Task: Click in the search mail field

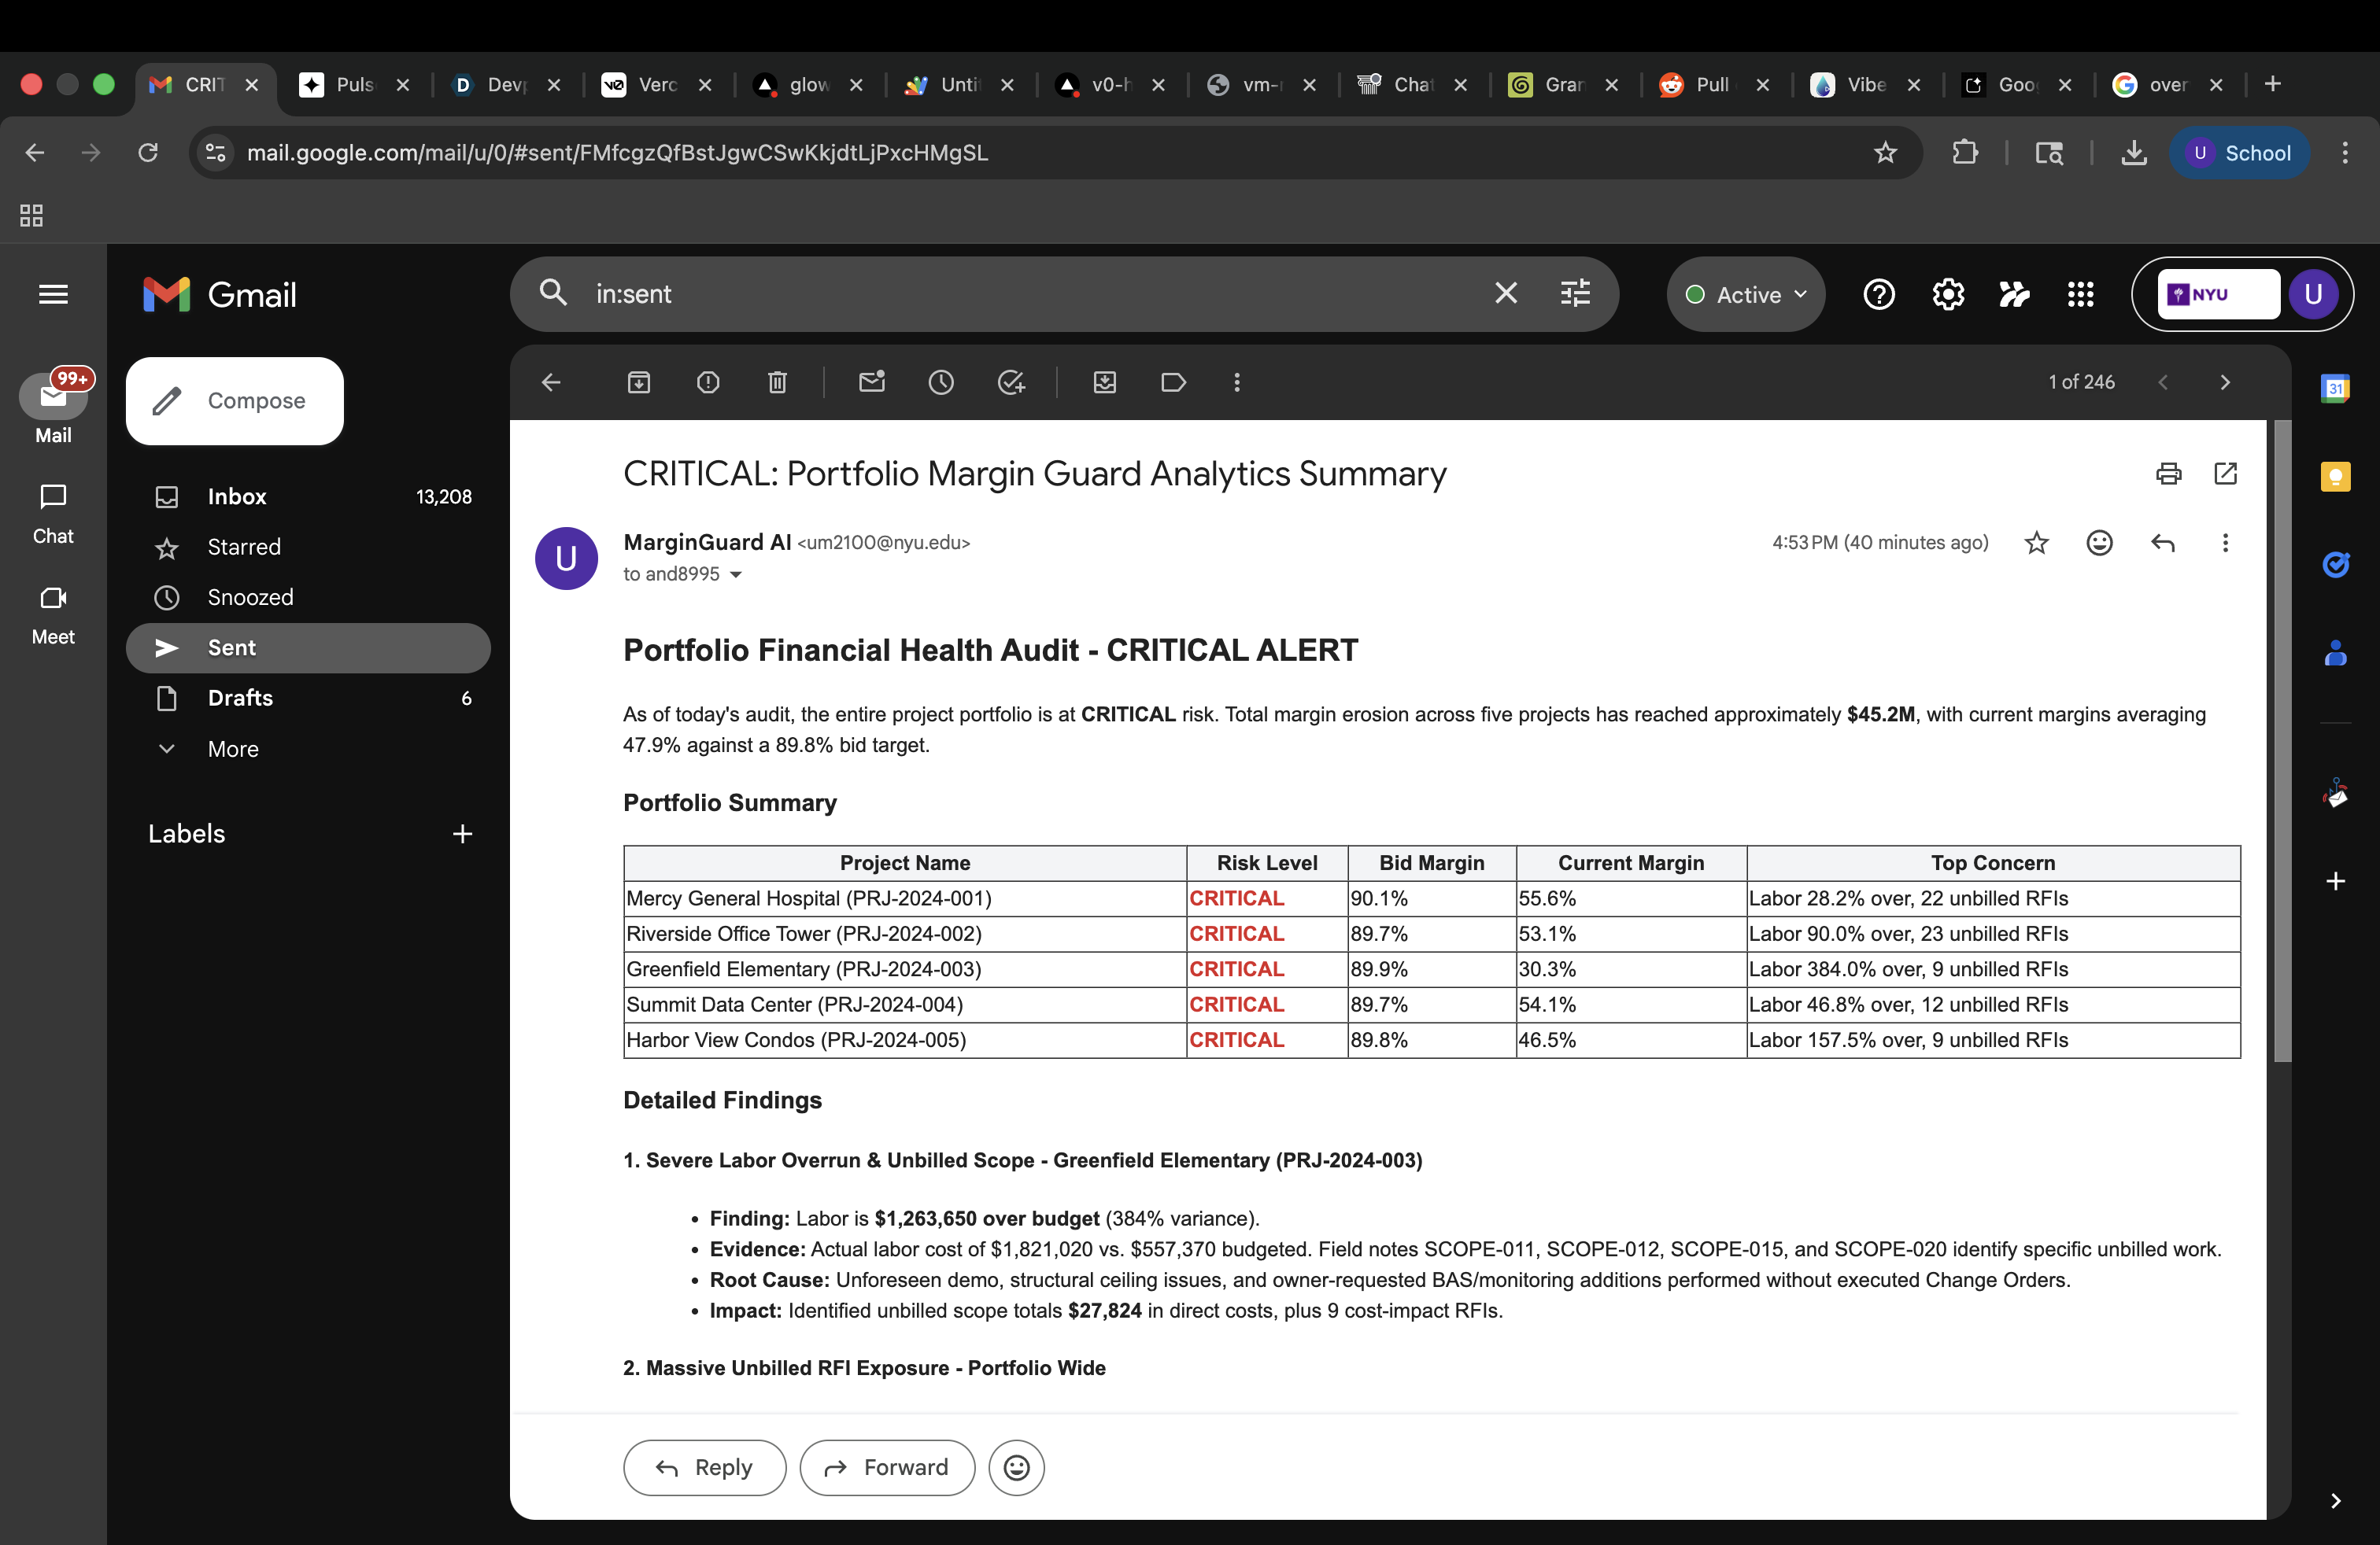Action: coord(1030,293)
